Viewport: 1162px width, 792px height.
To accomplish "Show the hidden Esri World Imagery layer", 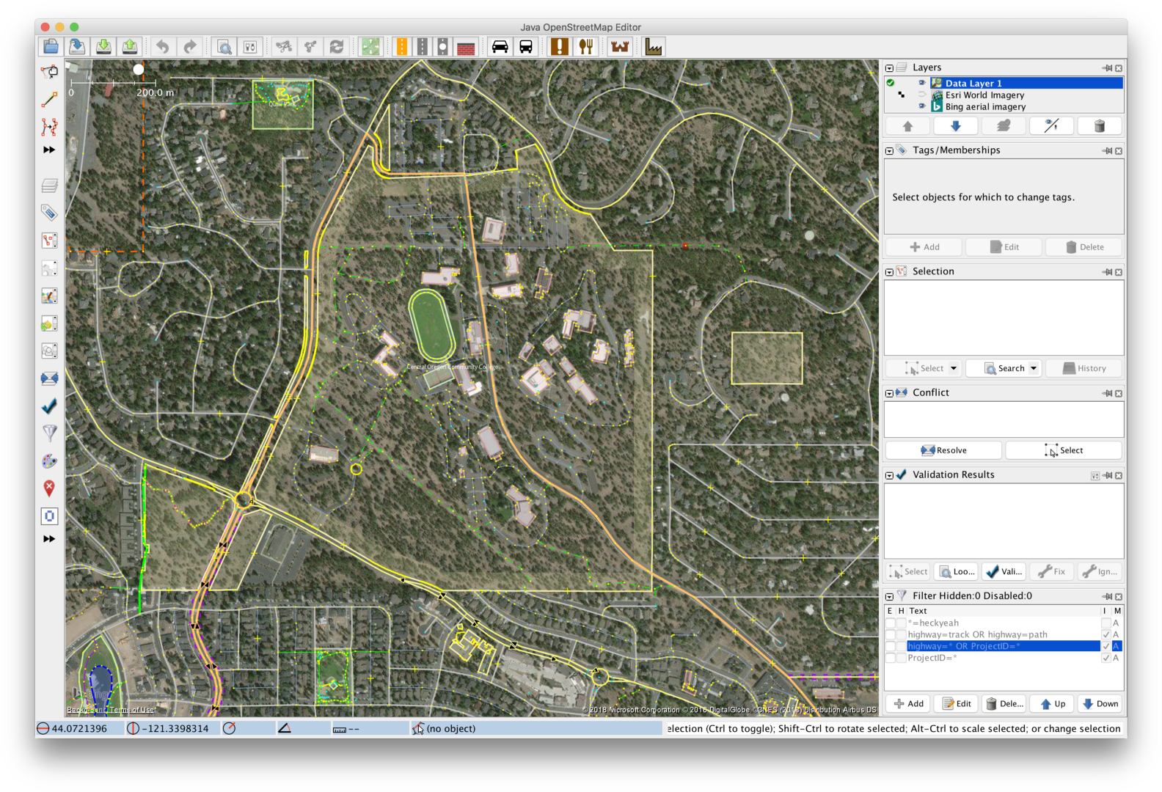I will click(x=922, y=95).
